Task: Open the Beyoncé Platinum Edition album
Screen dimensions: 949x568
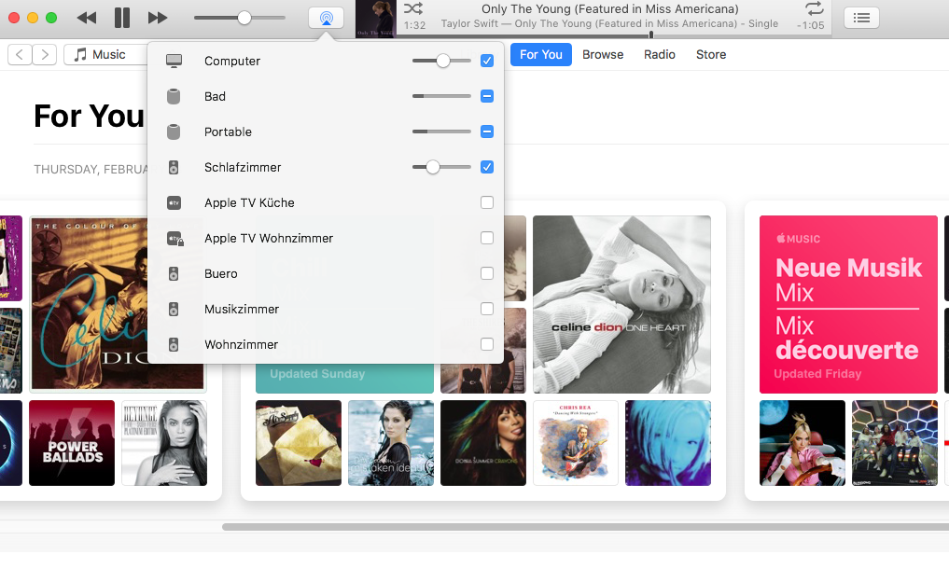Action: click(x=164, y=443)
